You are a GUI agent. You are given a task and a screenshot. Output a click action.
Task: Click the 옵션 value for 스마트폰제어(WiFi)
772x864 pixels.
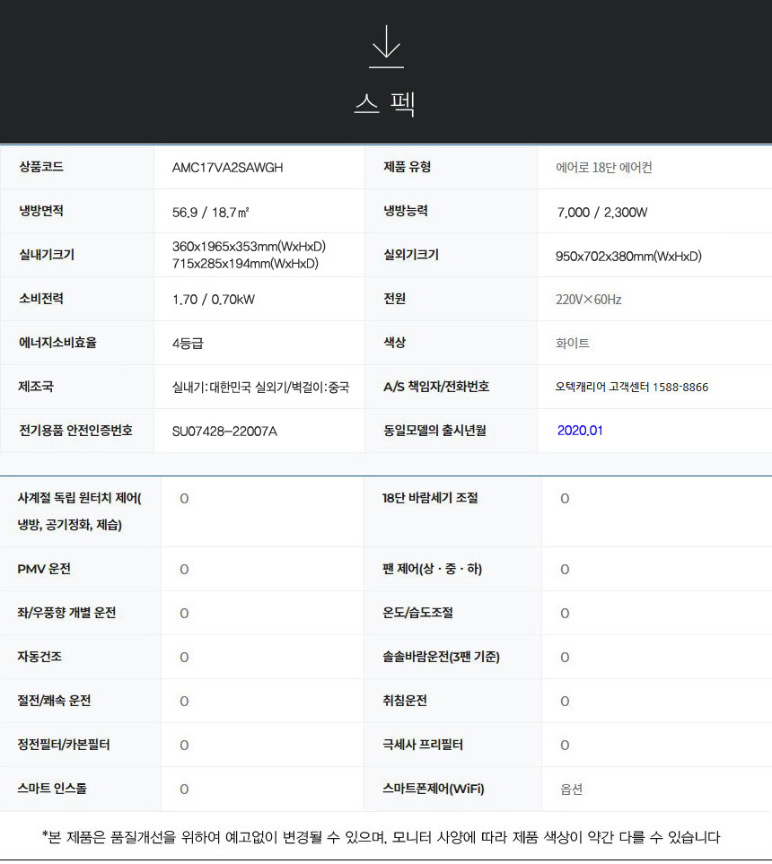pos(571,790)
